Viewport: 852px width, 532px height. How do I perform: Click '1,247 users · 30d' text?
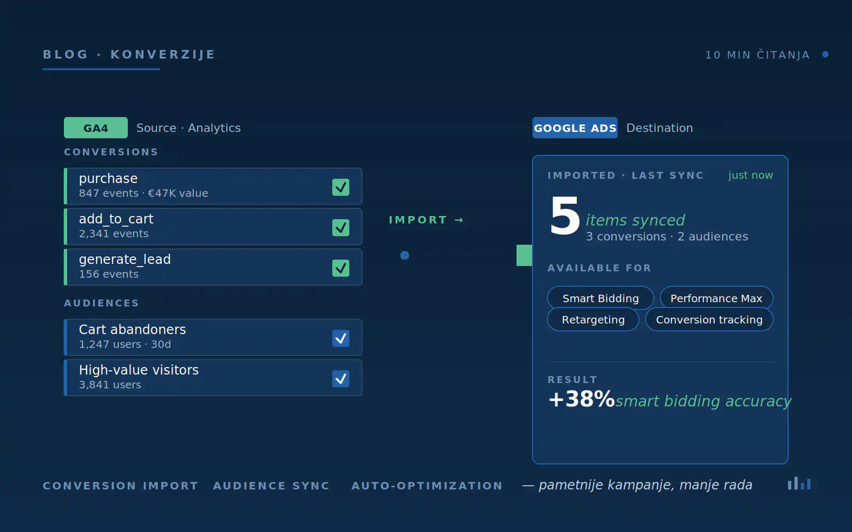[x=125, y=344]
